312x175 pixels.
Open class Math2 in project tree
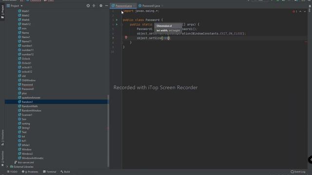24,16
